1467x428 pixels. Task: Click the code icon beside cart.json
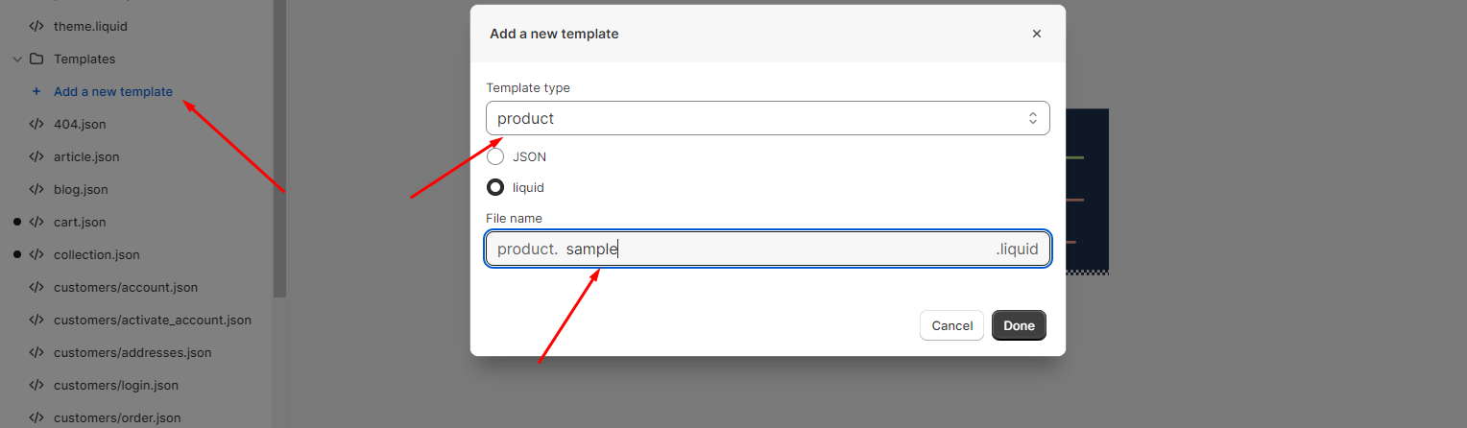point(36,223)
